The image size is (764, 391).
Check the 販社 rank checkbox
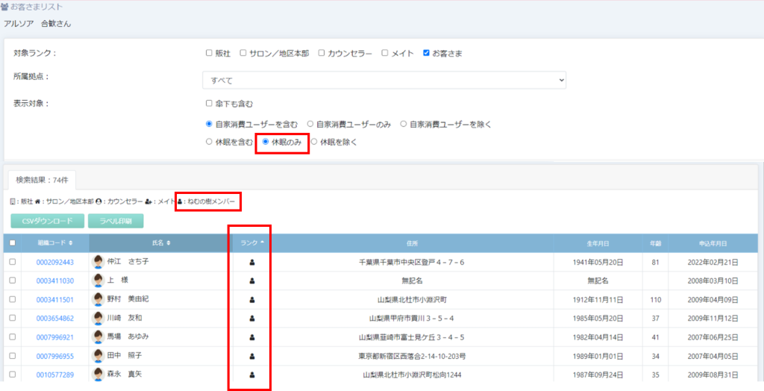(x=209, y=53)
